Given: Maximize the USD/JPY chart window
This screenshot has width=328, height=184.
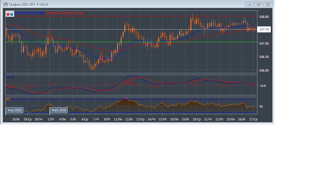Looking at the screenshot, I should coord(259,5).
